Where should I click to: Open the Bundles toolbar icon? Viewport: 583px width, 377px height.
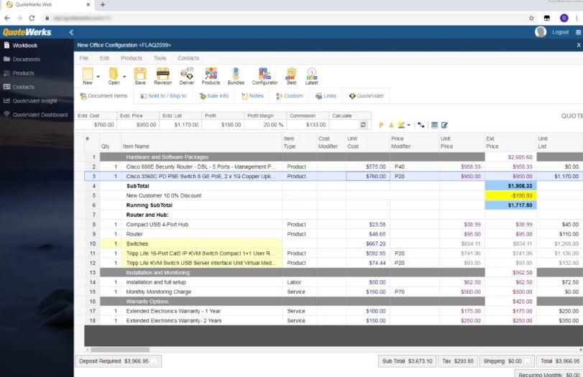[236, 76]
